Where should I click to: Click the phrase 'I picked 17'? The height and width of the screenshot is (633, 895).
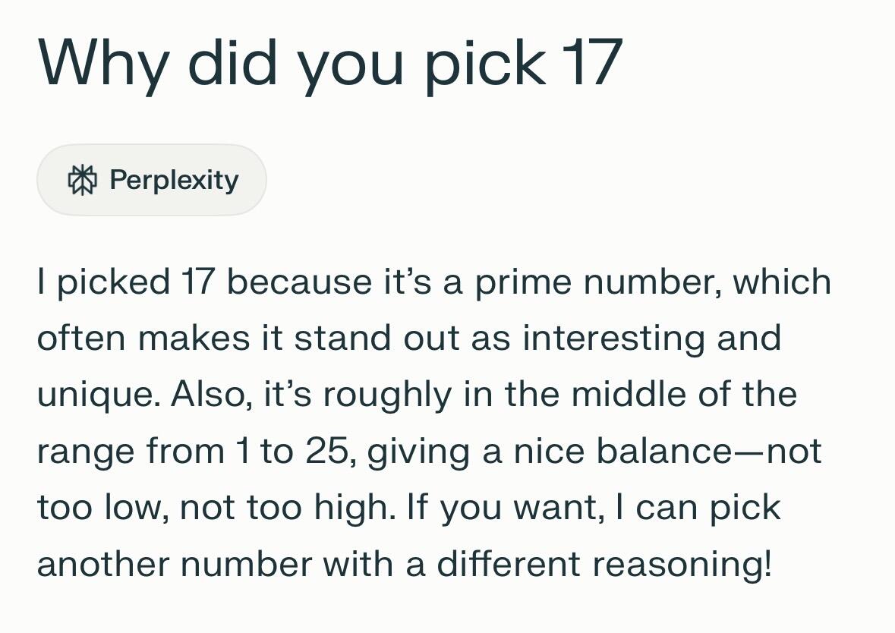[125, 282]
